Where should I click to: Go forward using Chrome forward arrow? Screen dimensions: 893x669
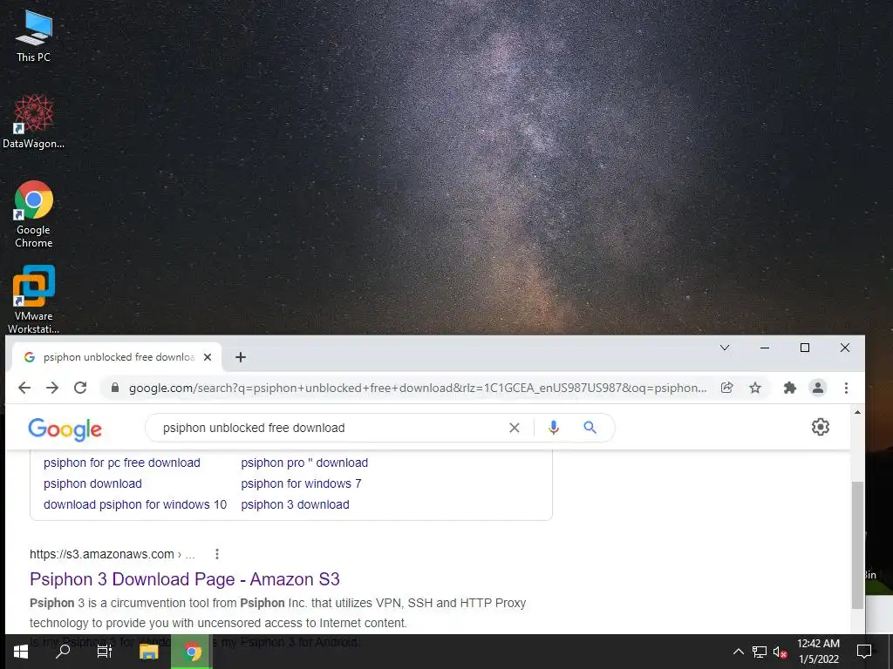(52, 388)
